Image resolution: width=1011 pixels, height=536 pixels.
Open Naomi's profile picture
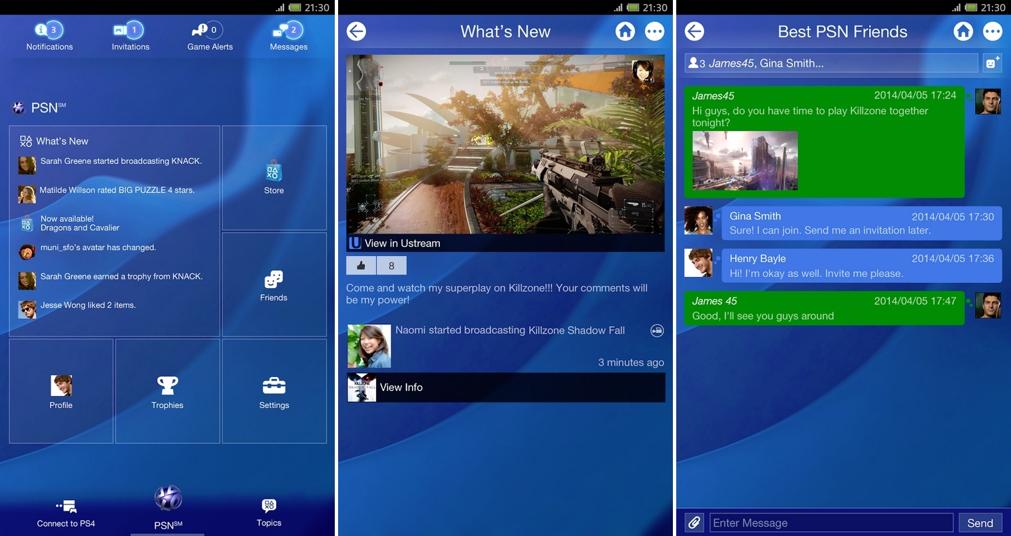[x=369, y=346]
